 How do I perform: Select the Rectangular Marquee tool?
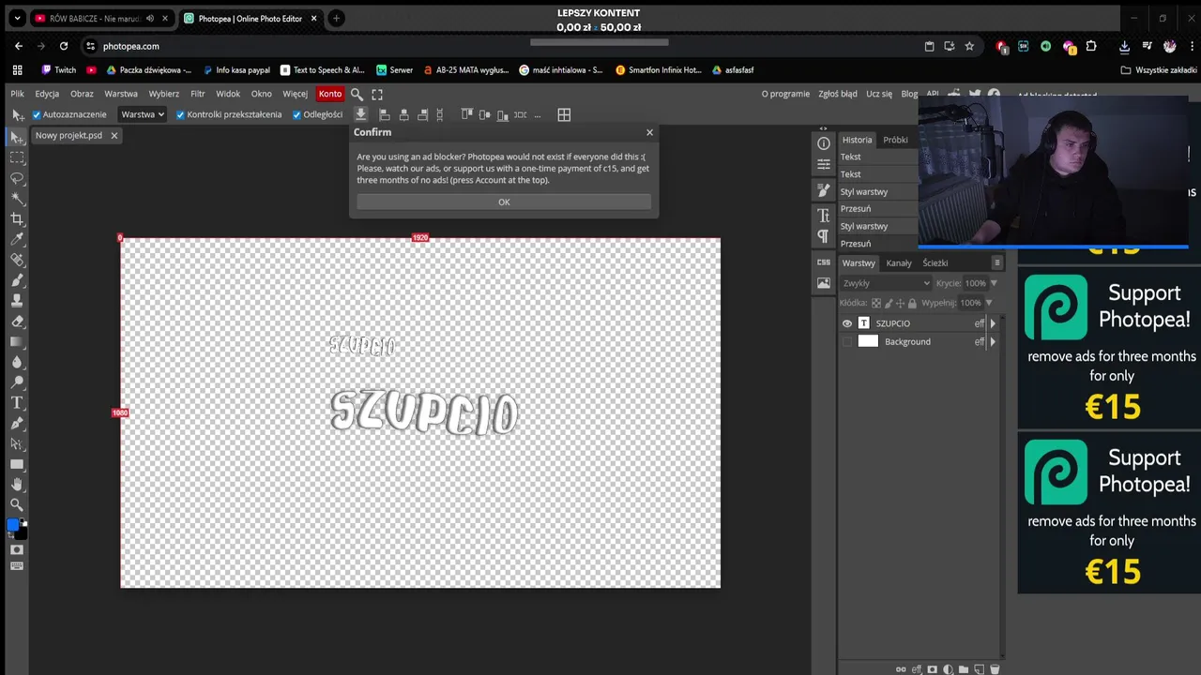[17, 158]
